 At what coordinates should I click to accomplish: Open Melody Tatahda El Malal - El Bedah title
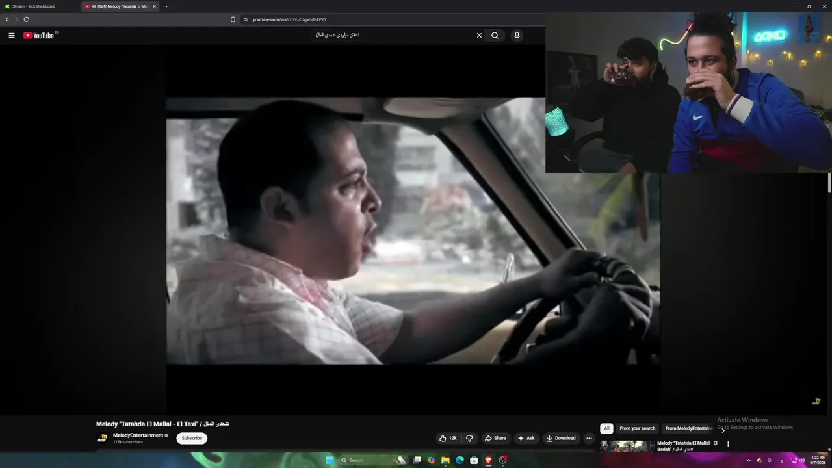(x=687, y=446)
